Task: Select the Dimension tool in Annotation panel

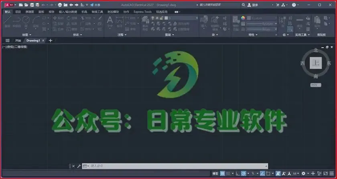Action: tap(119, 22)
